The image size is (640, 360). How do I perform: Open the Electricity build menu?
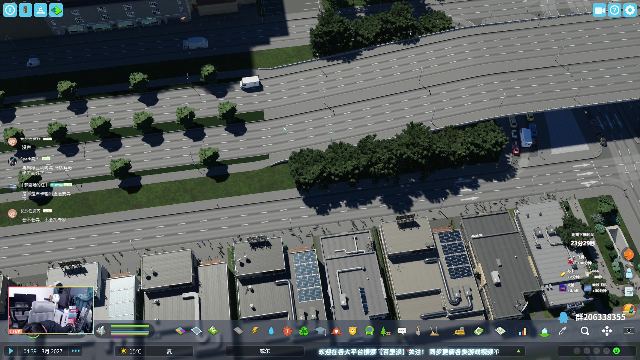[x=255, y=331]
